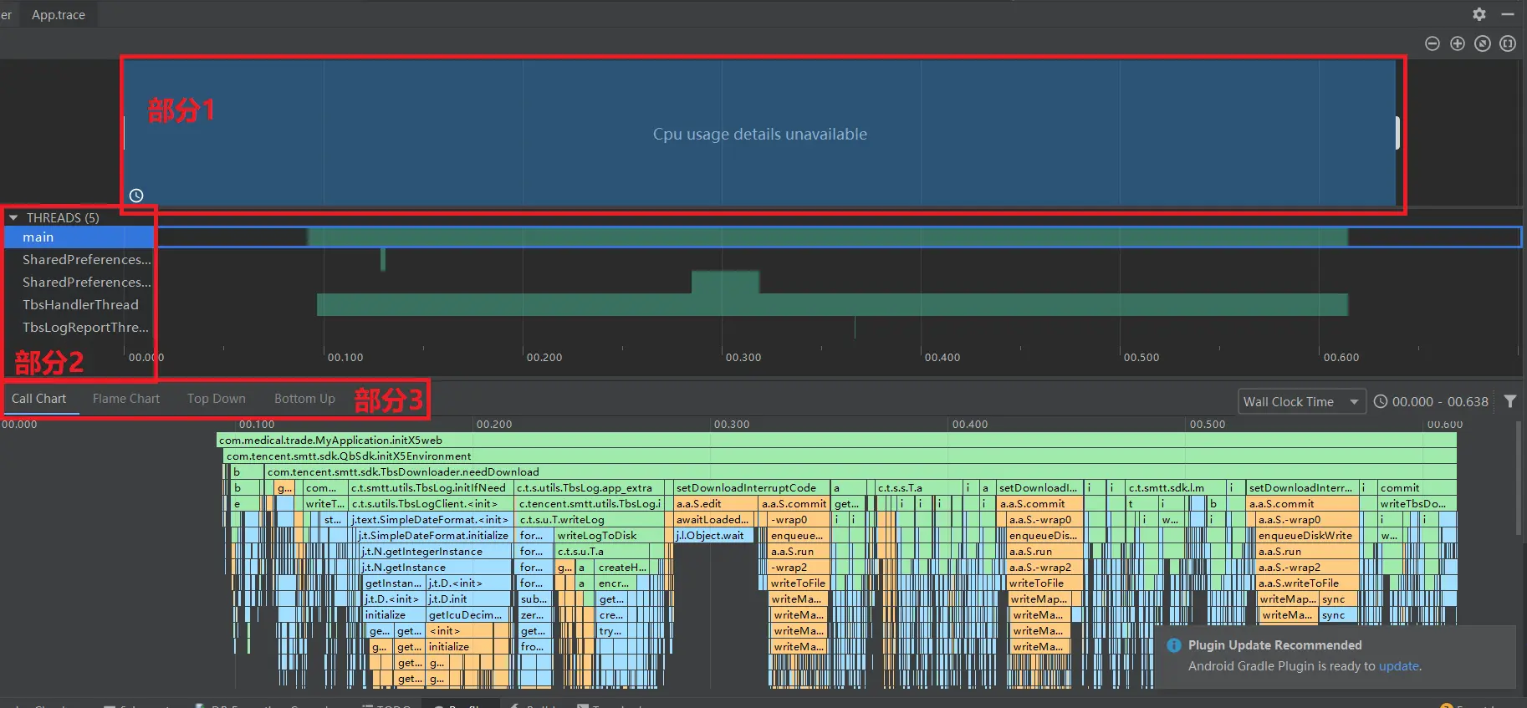Switch to the Flame Chart tab
Image resolution: width=1527 pixels, height=708 pixels.
tap(126, 399)
